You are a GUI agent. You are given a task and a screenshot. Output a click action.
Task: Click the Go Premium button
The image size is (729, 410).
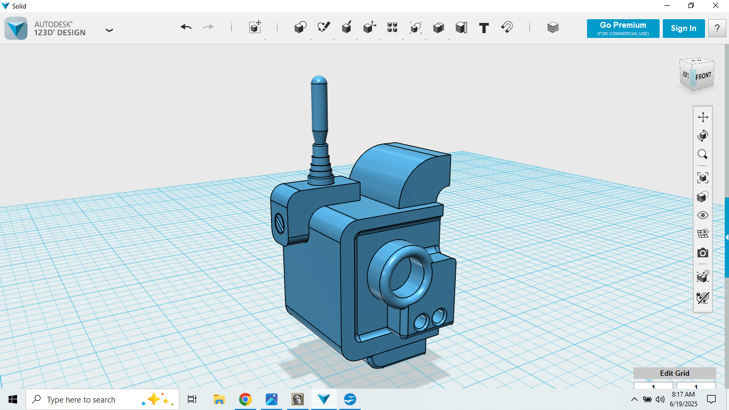pos(623,29)
